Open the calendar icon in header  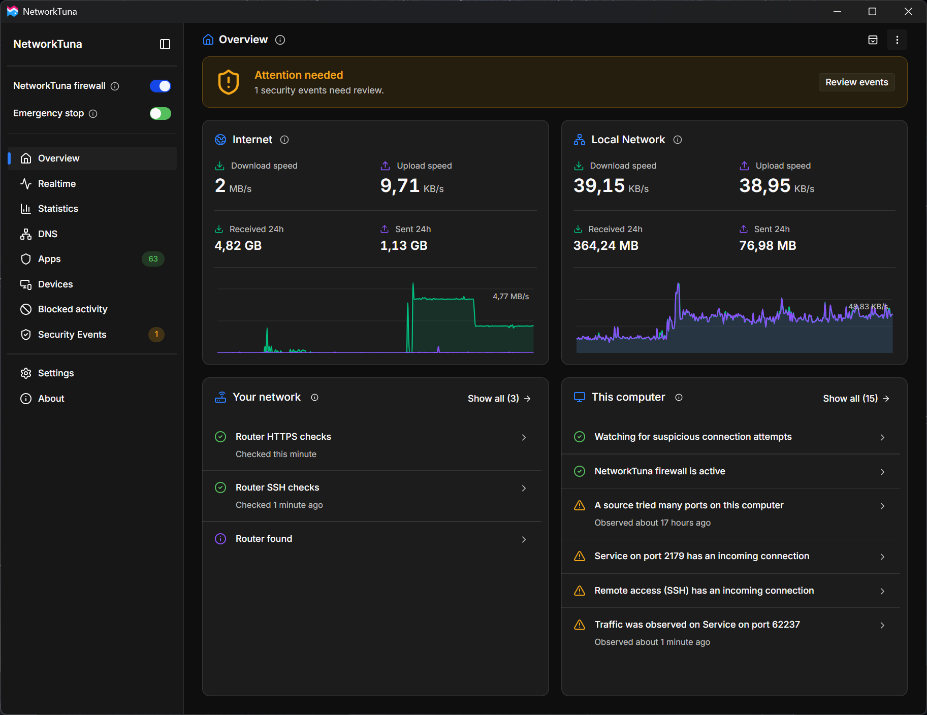coord(873,40)
